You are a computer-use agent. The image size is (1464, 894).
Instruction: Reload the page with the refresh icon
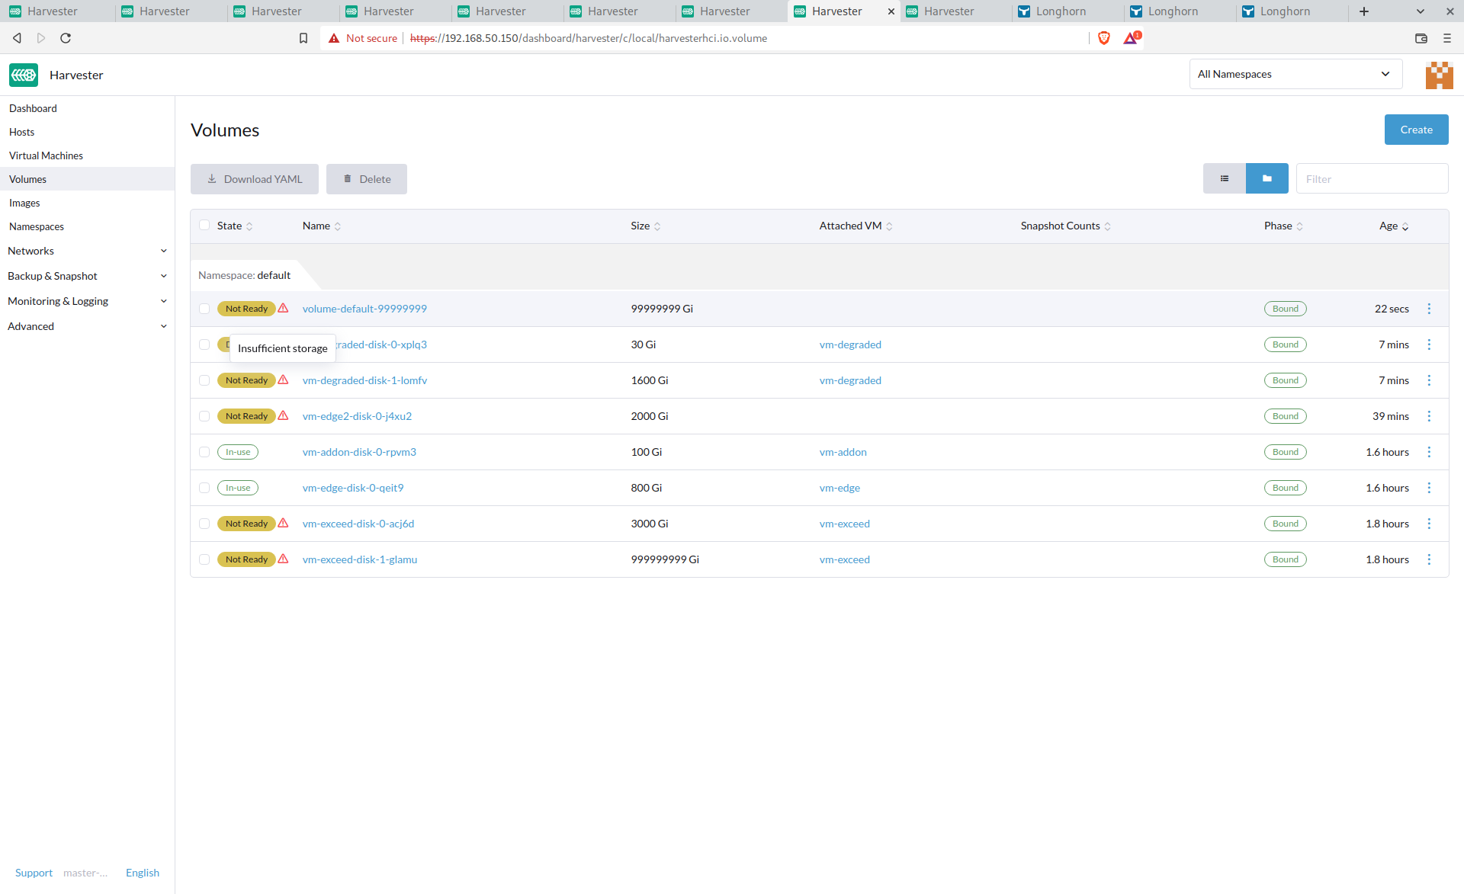[66, 38]
